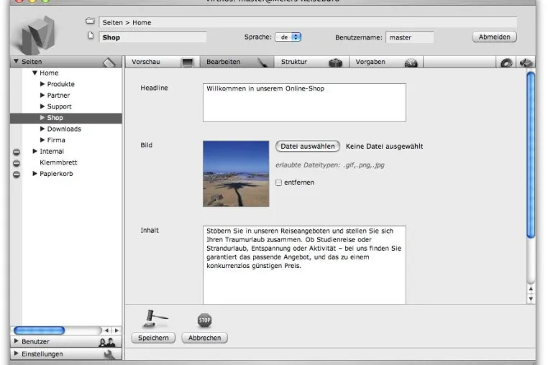Image resolution: width=548 pixels, height=365 pixels.
Task: Click the beach image thumbnail
Action: click(x=236, y=174)
